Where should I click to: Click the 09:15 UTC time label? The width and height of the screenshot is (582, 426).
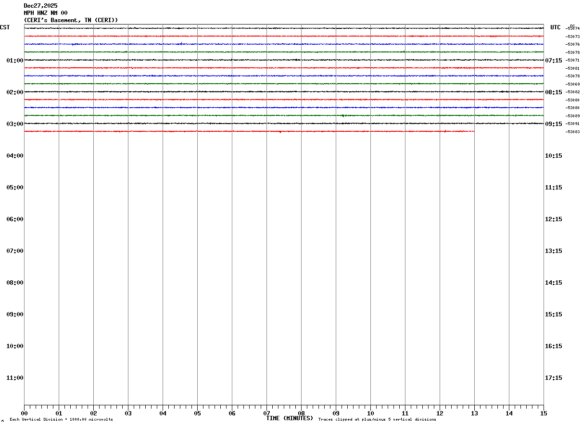[553, 124]
